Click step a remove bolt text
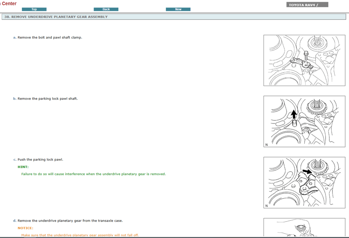Viewport: 349px width, 238px height. (x=50, y=37)
